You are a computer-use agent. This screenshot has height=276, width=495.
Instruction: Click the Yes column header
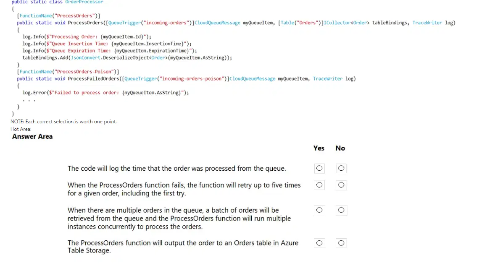pos(319,148)
